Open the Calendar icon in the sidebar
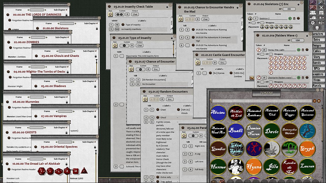The height and width of the screenshot is (183, 326). coord(321,13)
